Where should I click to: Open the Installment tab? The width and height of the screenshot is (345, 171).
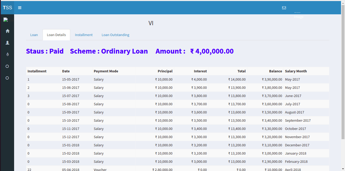point(84,35)
